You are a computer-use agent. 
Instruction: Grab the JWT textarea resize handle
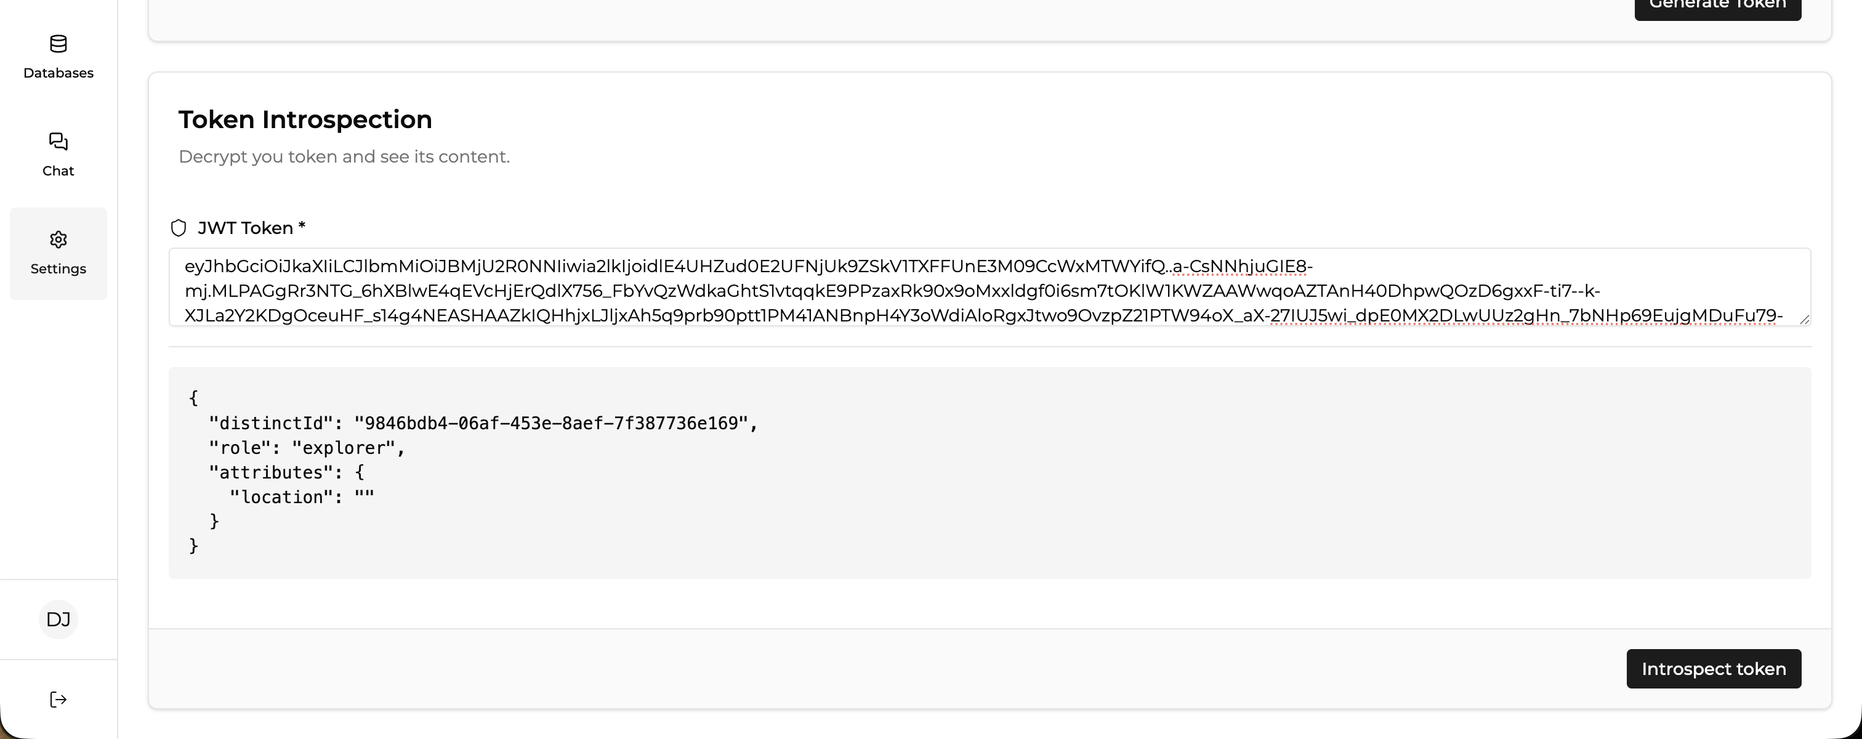coord(1804,320)
